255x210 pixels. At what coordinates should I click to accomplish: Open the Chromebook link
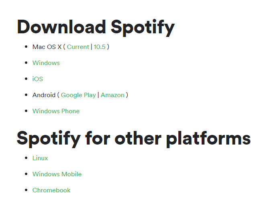pyautogui.click(x=51, y=190)
